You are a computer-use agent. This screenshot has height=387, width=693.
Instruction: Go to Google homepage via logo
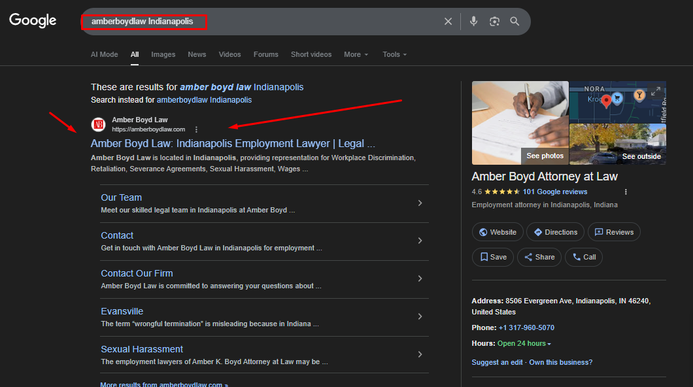33,20
